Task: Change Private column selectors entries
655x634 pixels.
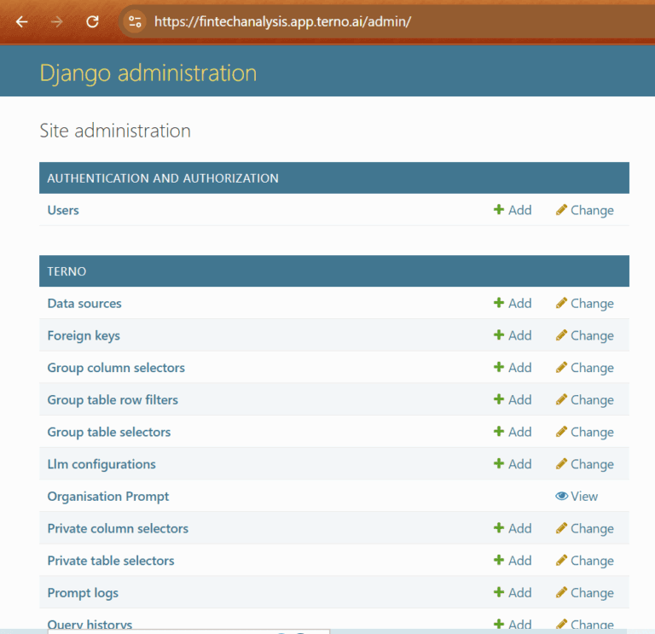Action: pos(585,528)
